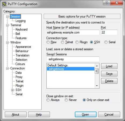Select the Always close on exit option
The image size is (125, 121).
pos(48,100)
